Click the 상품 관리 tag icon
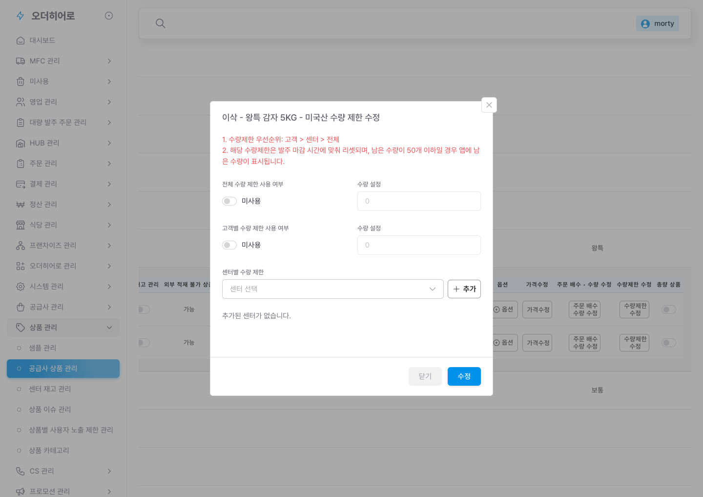This screenshot has width=703, height=497. pos(21,328)
